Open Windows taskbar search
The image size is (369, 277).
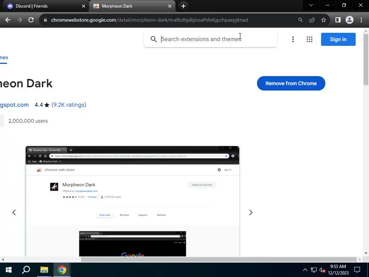[x=26, y=270]
